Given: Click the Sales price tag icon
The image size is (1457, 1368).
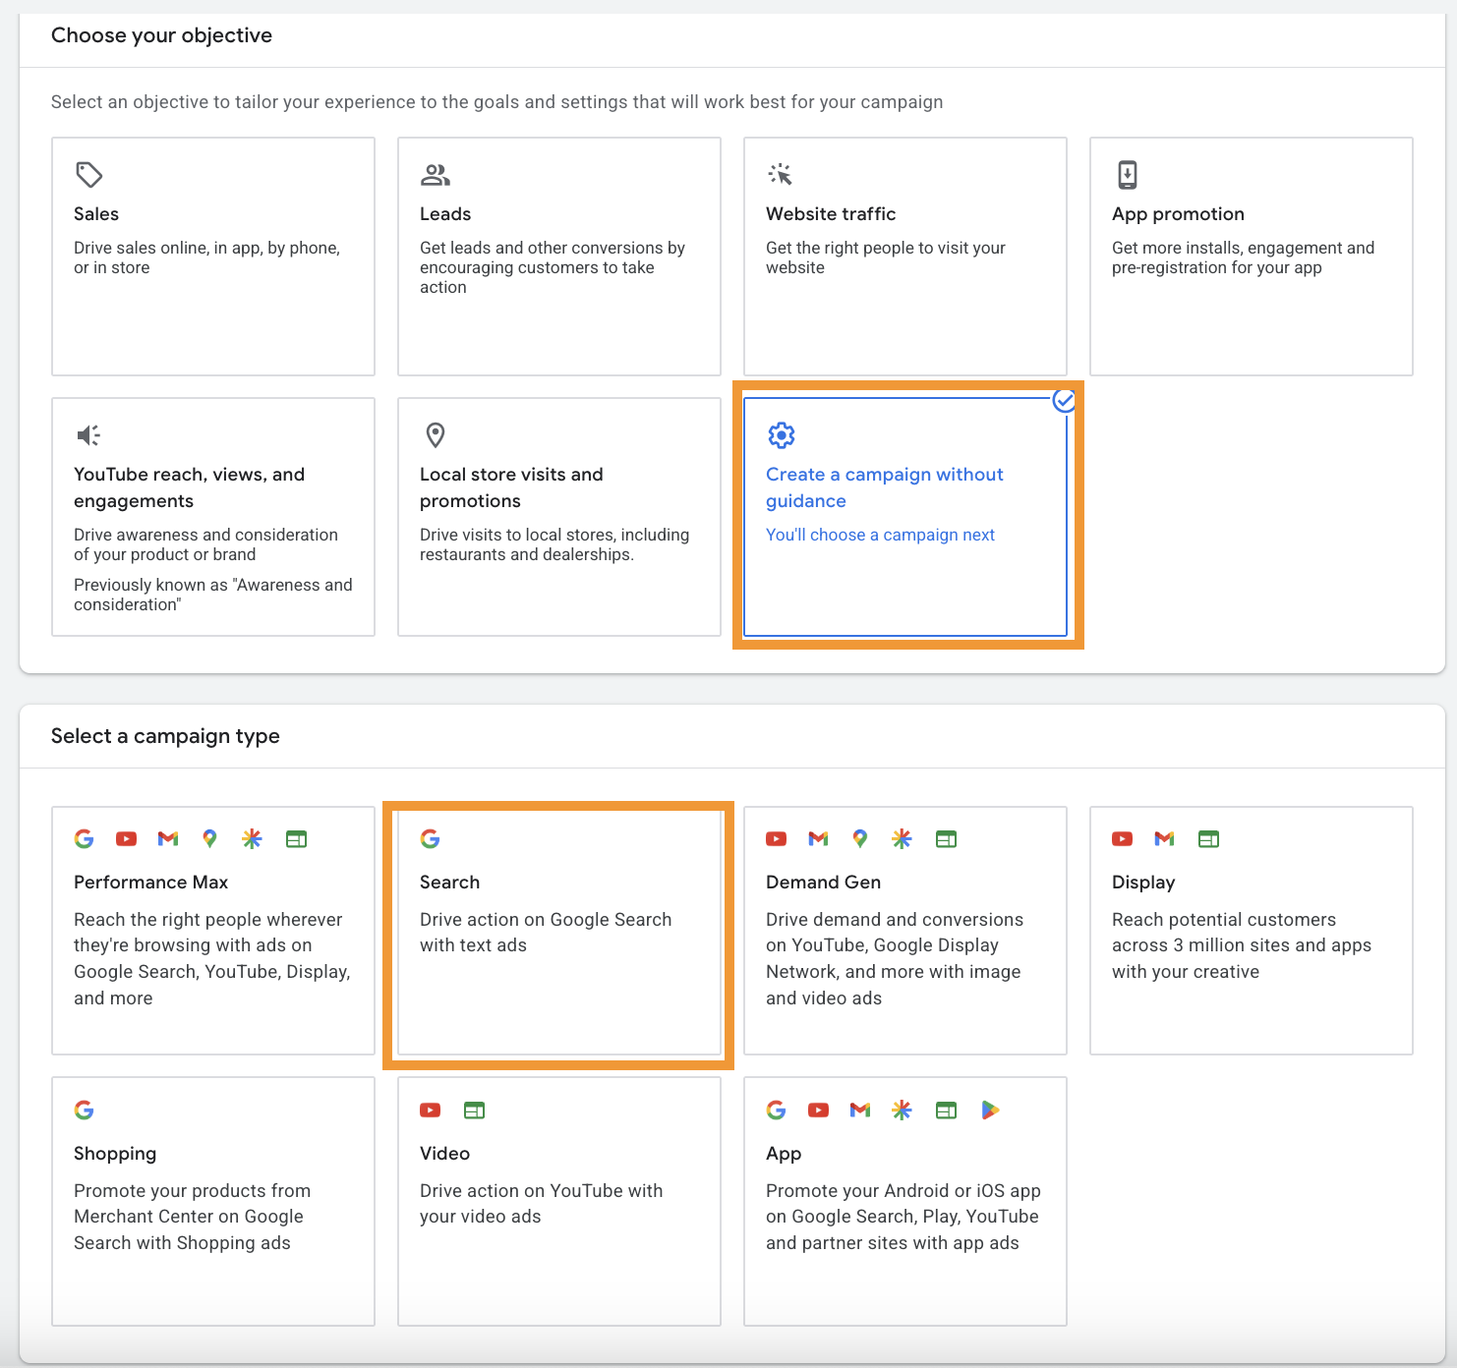Looking at the screenshot, I should pyautogui.click(x=89, y=175).
